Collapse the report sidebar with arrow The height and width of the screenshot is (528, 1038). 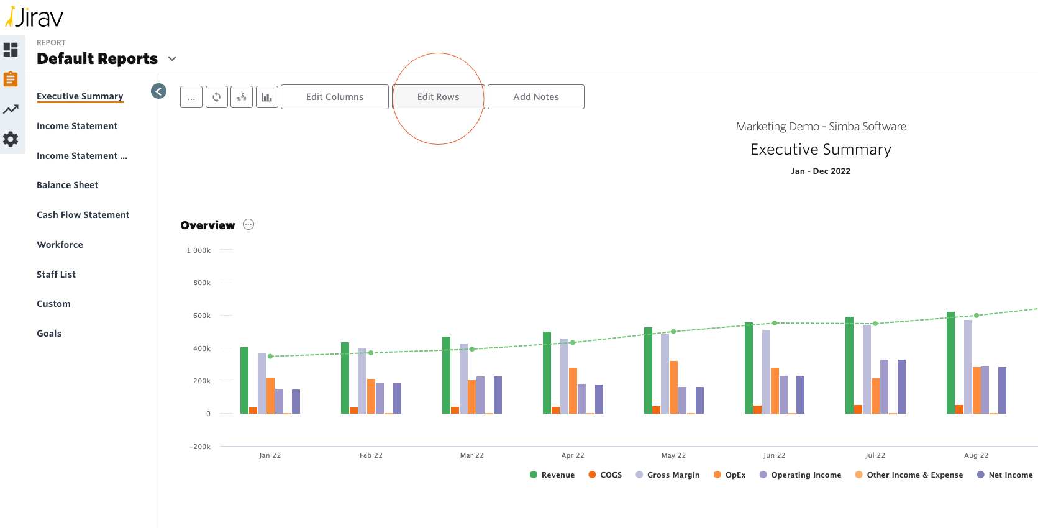click(x=158, y=91)
